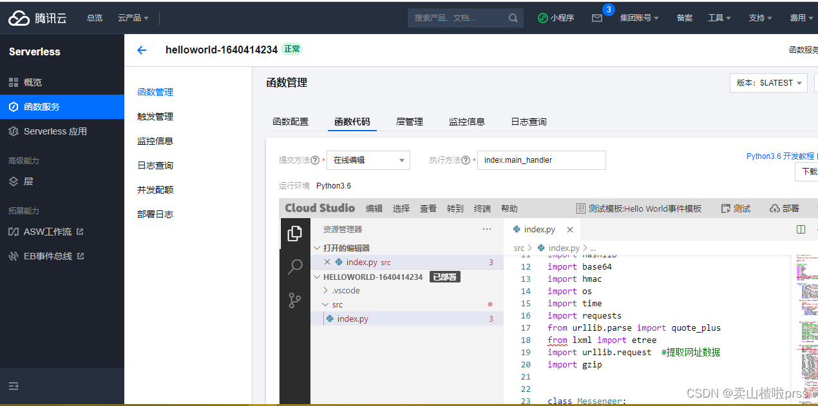
Task: Open the 云产品 dropdown
Action: click(x=133, y=18)
